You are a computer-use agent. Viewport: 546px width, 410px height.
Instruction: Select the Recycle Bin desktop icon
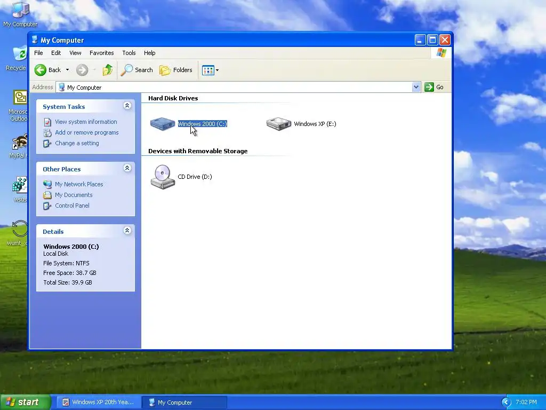pyautogui.click(x=17, y=59)
